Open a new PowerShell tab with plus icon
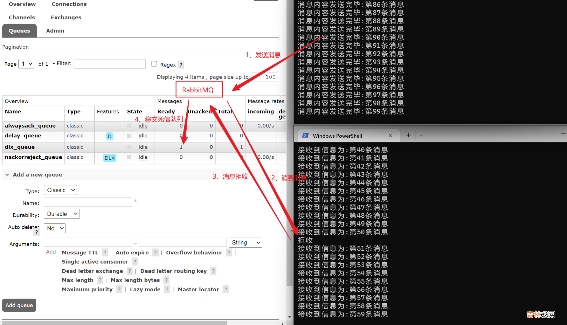Screen dimensions: 567x325 [x=408, y=135]
